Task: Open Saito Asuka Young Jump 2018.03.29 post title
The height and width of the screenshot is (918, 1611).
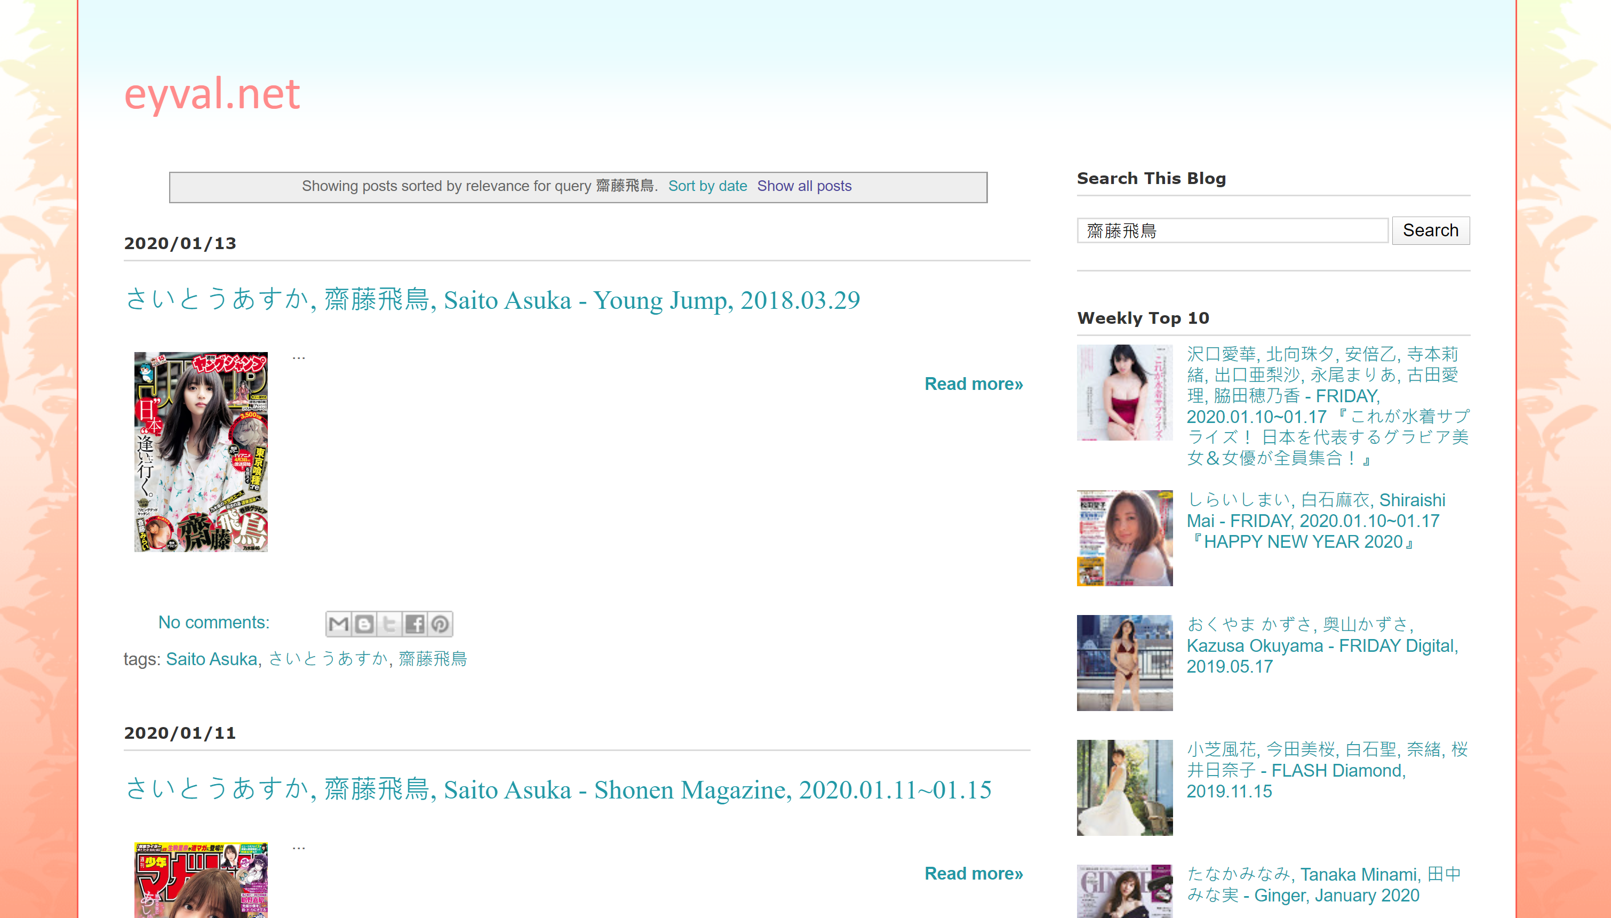Action: [492, 299]
